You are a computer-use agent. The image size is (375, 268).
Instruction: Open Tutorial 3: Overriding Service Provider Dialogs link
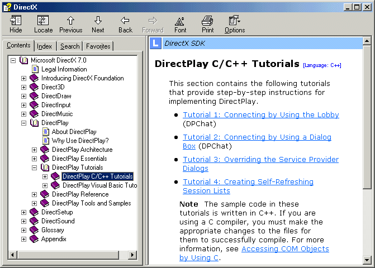260,159
